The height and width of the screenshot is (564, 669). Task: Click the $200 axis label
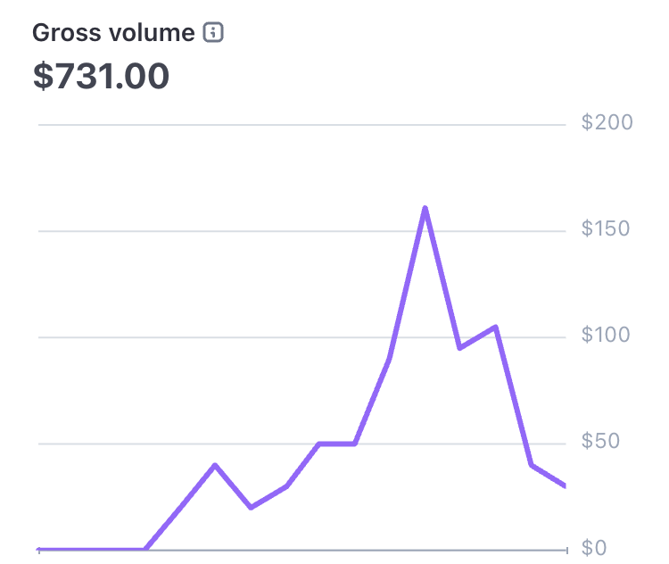tap(606, 123)
